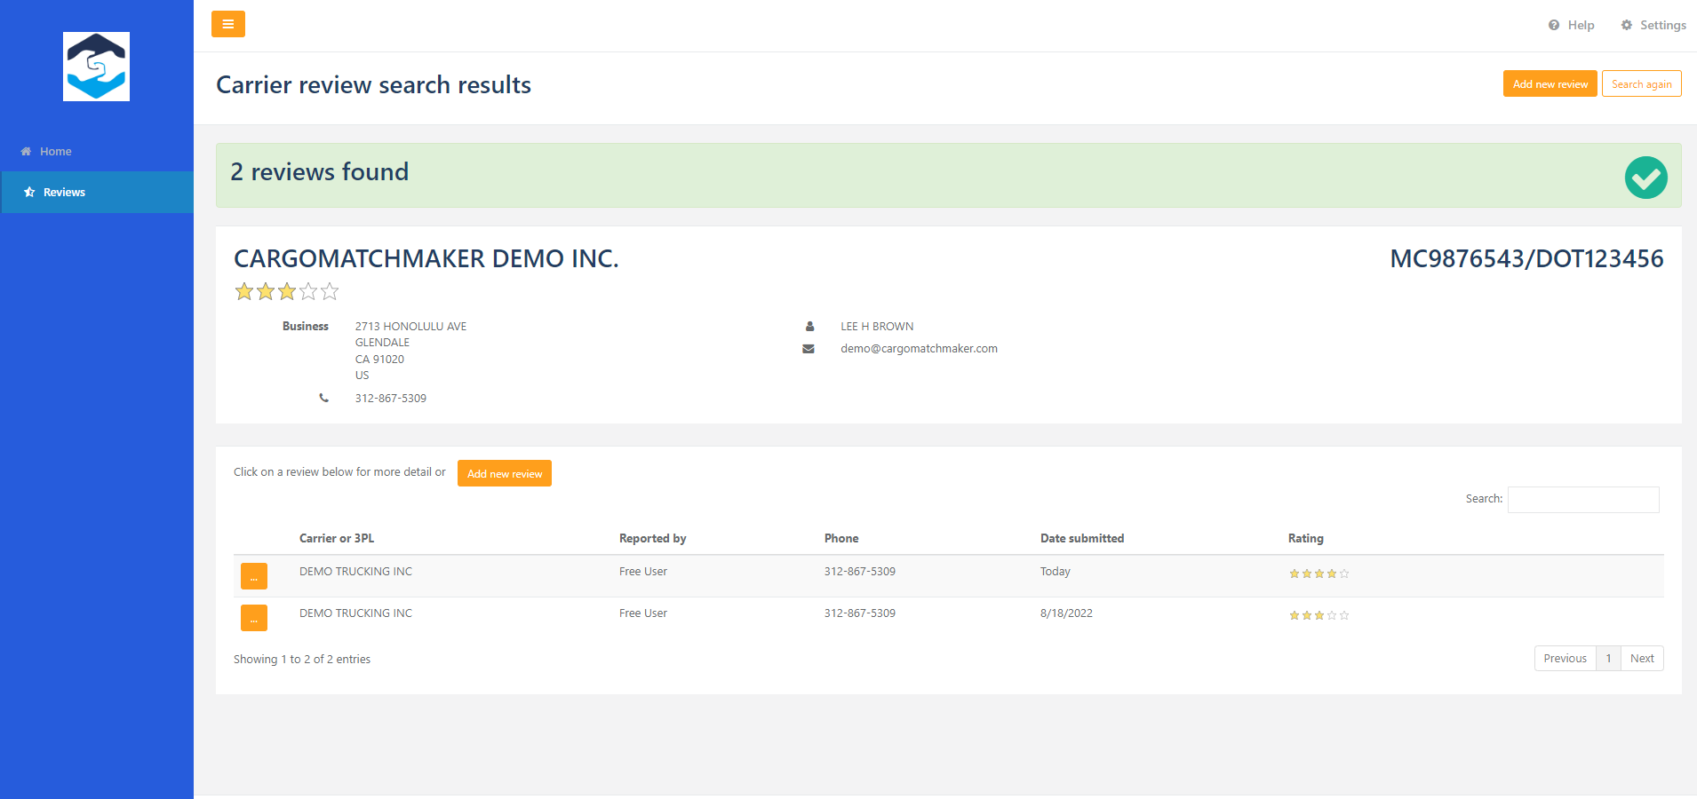Click the person icon next to LEE H BROWN
The width and height of the screenshot is (1697, 799).
pos(809,327)
